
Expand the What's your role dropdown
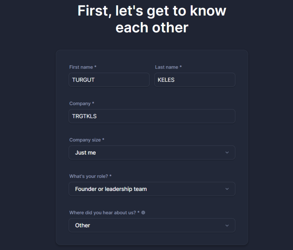[x=152, y=189]
